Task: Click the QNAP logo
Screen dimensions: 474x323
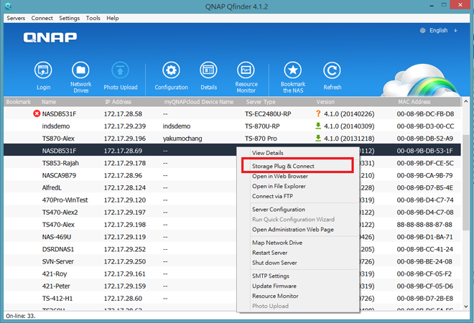Action: pos(50,37)
